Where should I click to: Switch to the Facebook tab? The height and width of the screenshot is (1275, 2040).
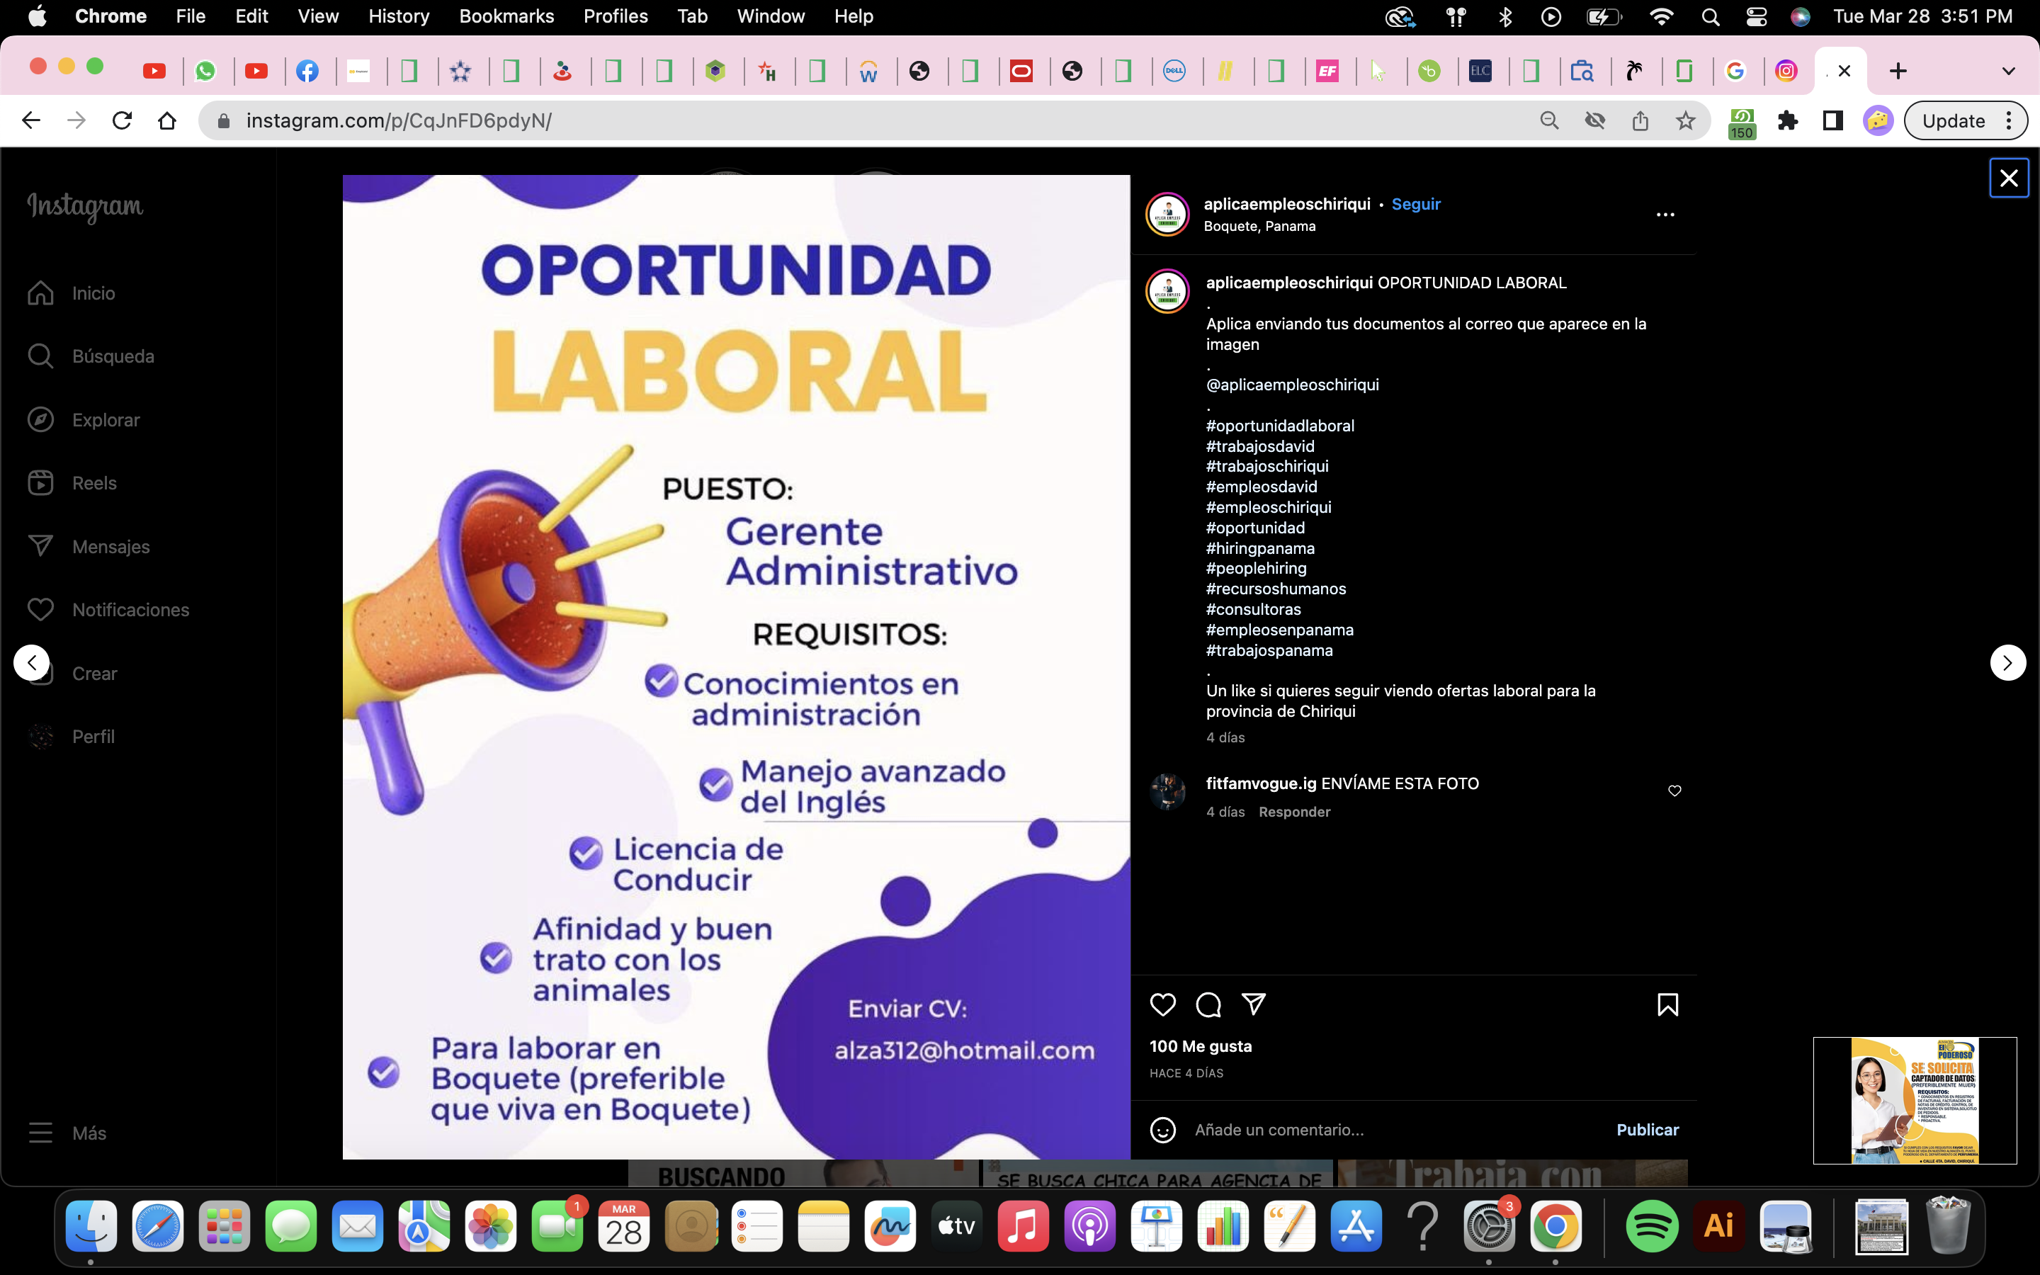click(307, 71)
